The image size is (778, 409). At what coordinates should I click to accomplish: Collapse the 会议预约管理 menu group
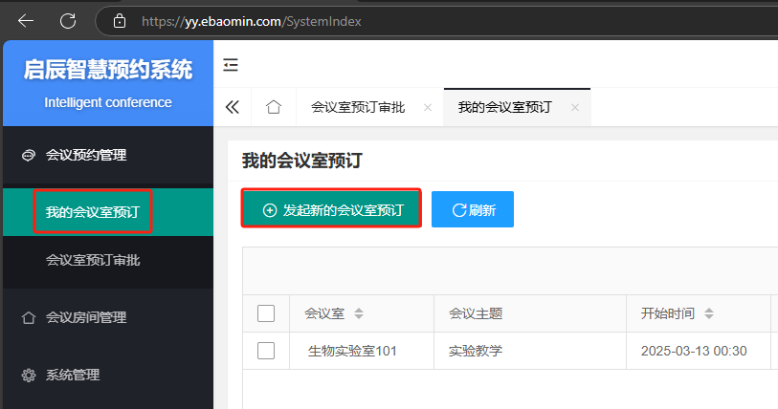click(86, 155)
